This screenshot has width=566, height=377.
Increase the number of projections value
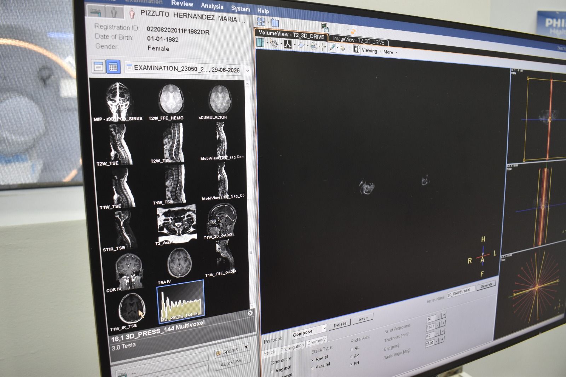[x=444, y=314]
